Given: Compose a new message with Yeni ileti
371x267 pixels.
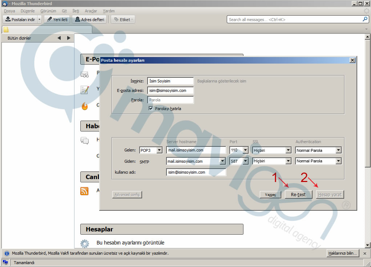Looking at the screenshot, I should click(x=57, y=19).
